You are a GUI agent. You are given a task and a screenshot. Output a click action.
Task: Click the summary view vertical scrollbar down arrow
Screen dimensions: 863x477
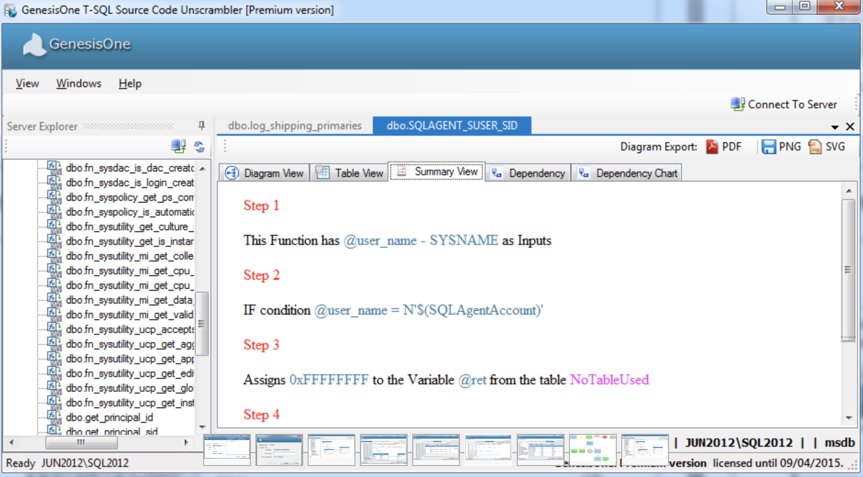(x=849, y=418)
